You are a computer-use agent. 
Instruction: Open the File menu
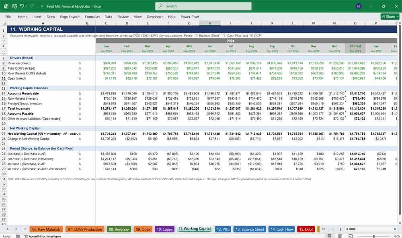point(8,16)
